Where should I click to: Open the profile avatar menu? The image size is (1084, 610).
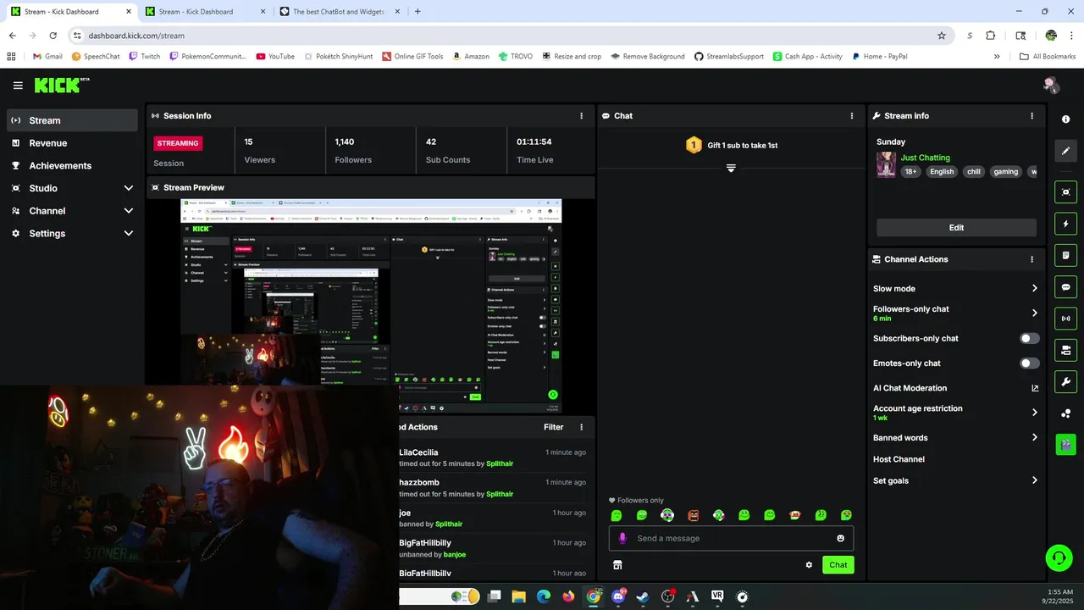[x=1051, y=85]
